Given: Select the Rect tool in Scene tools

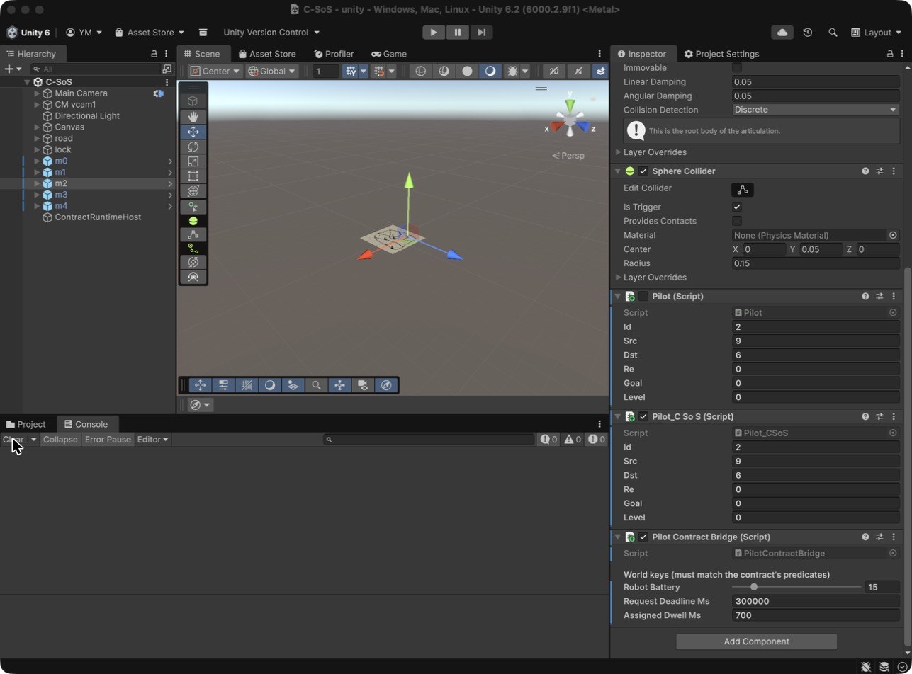Looking at the screenshot, I should coord(193,176).
